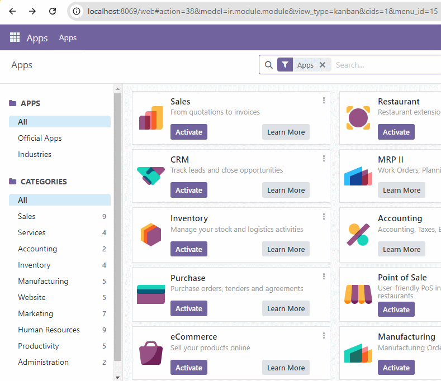Click the Sales app icon
441x381 pixels.
[151, 118]
